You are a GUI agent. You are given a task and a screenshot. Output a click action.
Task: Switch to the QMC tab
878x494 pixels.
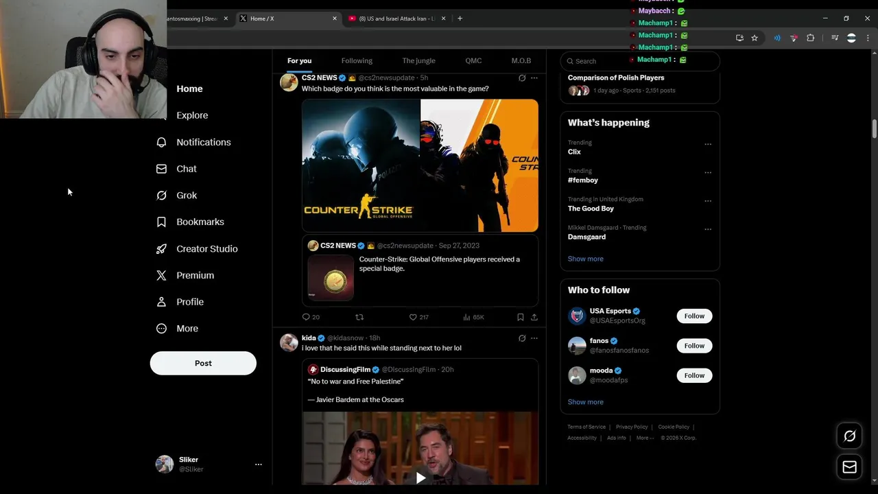(473, 61)
